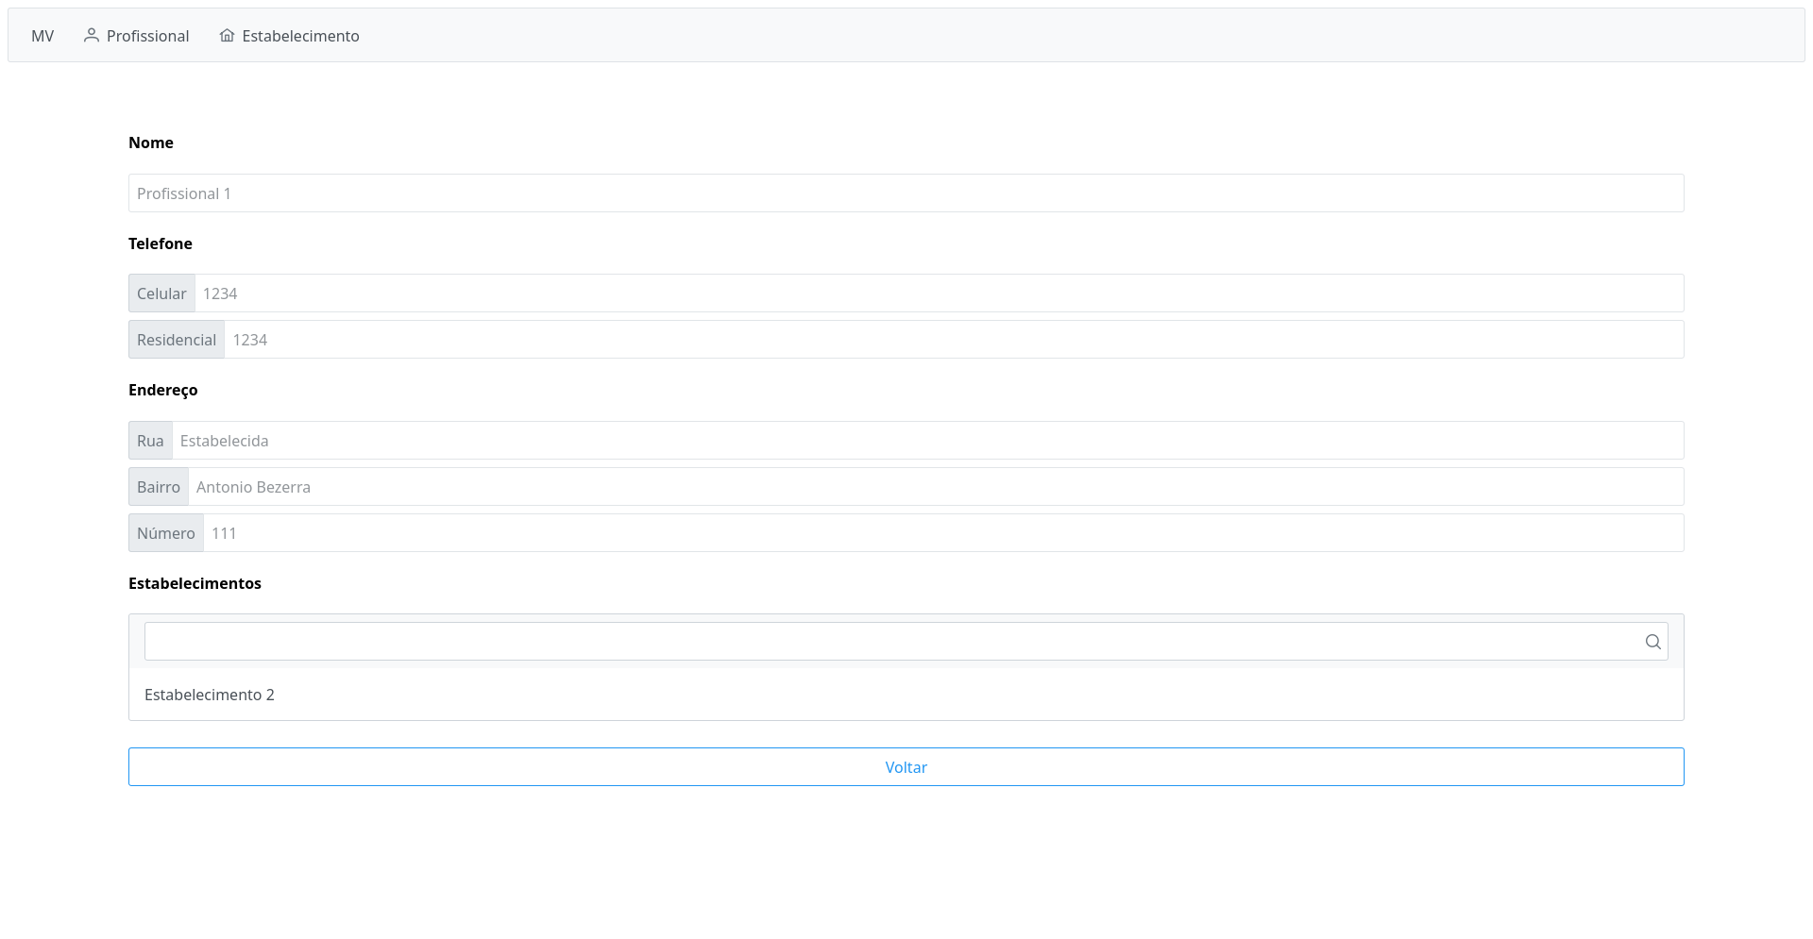Click the Residencial phone input field
This screenshot has width=1813, height=939.
click(x=955, y=340)
